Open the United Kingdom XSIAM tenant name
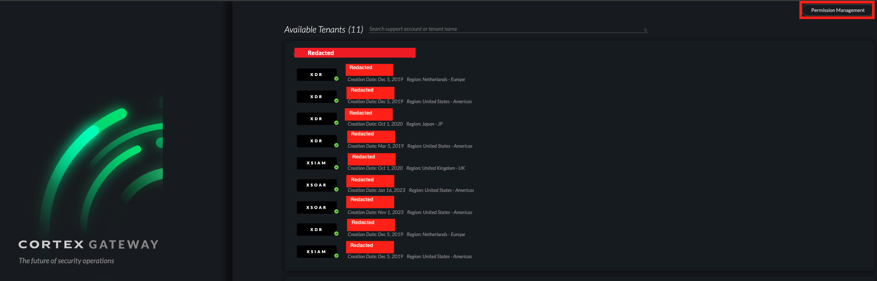 pos(371,159)
